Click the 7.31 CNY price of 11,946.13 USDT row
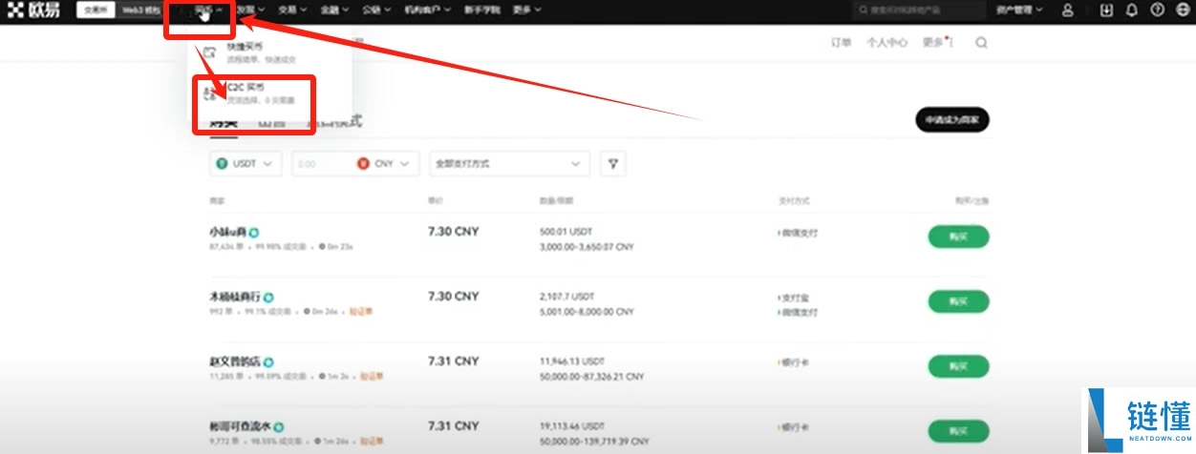Screen dimensions: 1196x454 coord(454,361)
